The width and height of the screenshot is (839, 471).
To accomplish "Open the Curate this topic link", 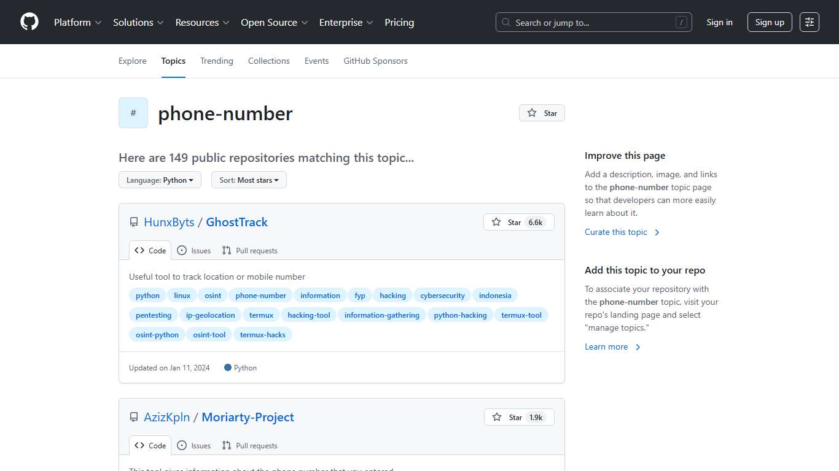I will [x=616, y=232].
